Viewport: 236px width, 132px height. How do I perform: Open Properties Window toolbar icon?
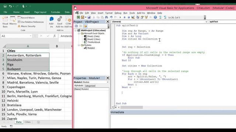pos(142,17)
